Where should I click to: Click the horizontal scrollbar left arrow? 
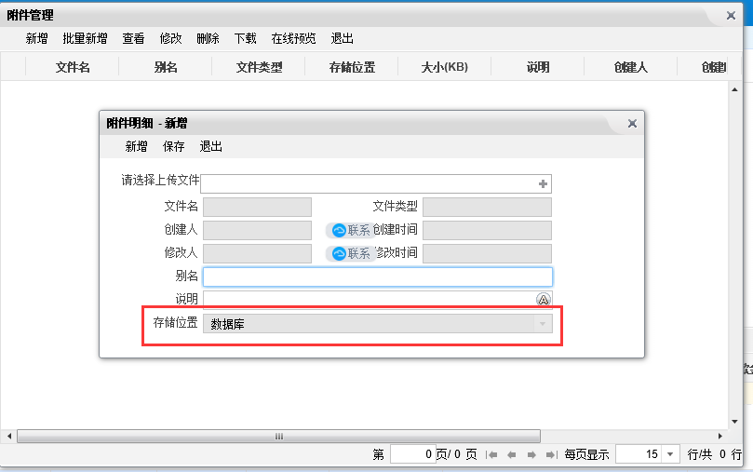pos(9,436)
